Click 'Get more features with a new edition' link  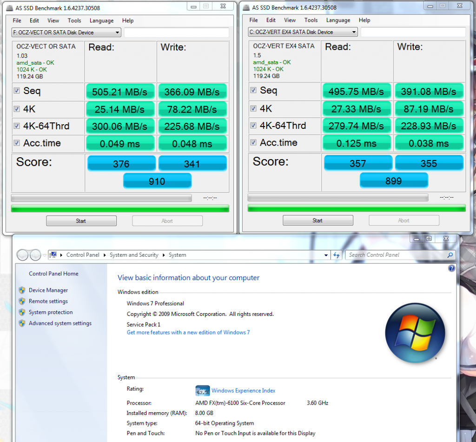point(188,332)
